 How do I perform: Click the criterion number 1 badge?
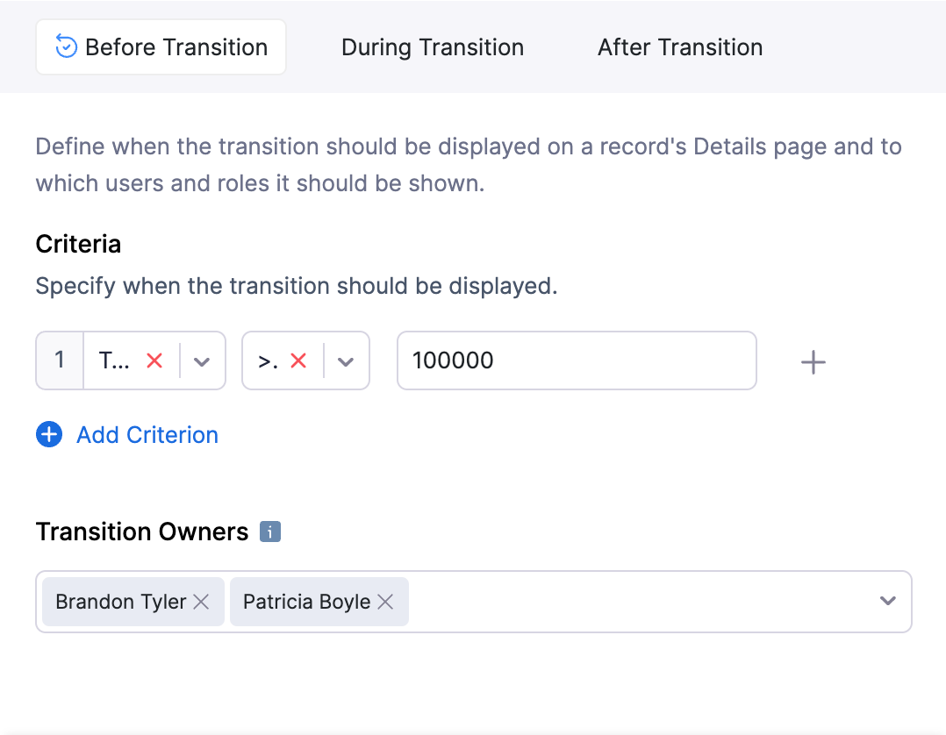[59, 360]
